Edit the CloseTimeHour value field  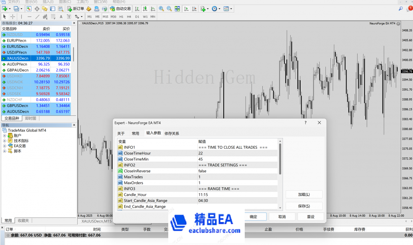[x=237, y=153]
